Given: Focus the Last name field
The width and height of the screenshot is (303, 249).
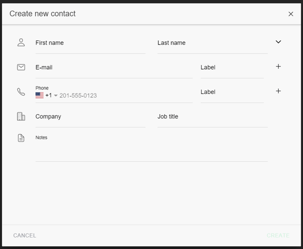Looking at the screenshot, I should click(212, 43).
